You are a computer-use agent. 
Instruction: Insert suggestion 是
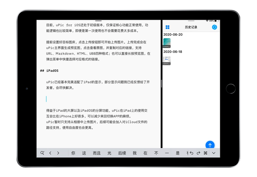coord(178,153)
